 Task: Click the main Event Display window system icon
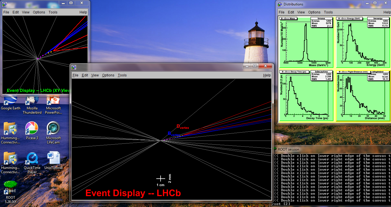74,67
